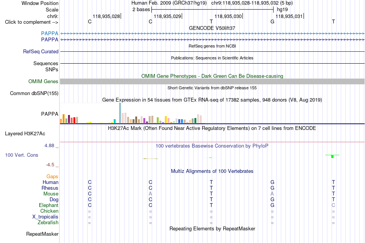Select the Mouse alignment row label
Screen dimensions: 365x243
pyautogui.click(x=51, y=194)
